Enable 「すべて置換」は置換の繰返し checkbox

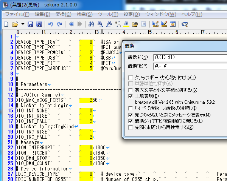point(131,108)
